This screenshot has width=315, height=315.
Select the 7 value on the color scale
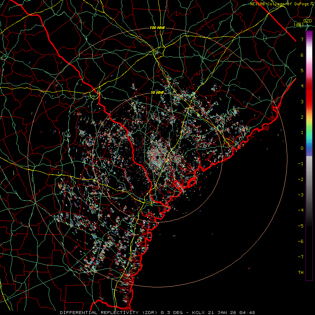tap(302, 39)
